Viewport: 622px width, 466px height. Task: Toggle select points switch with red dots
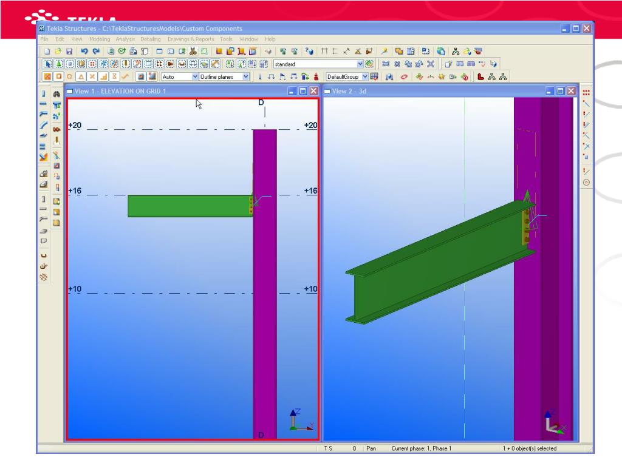(92, 64)
